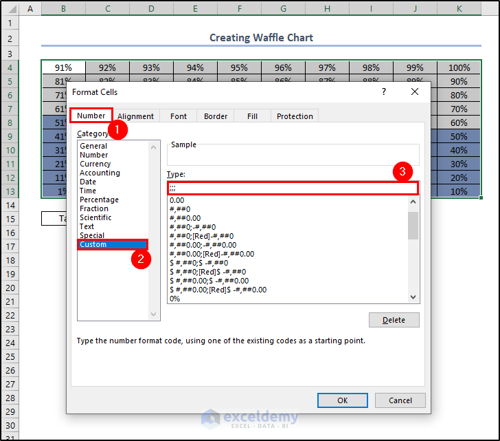
Task: Click the select-all corner triangle
Action: [12, 9]
